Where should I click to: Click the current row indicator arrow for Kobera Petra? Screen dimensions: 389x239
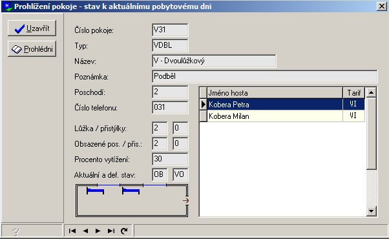coord(203,105)
